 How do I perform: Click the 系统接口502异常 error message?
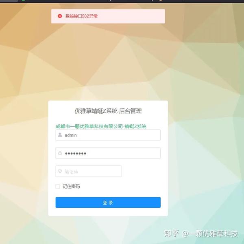tap(81, 16)
